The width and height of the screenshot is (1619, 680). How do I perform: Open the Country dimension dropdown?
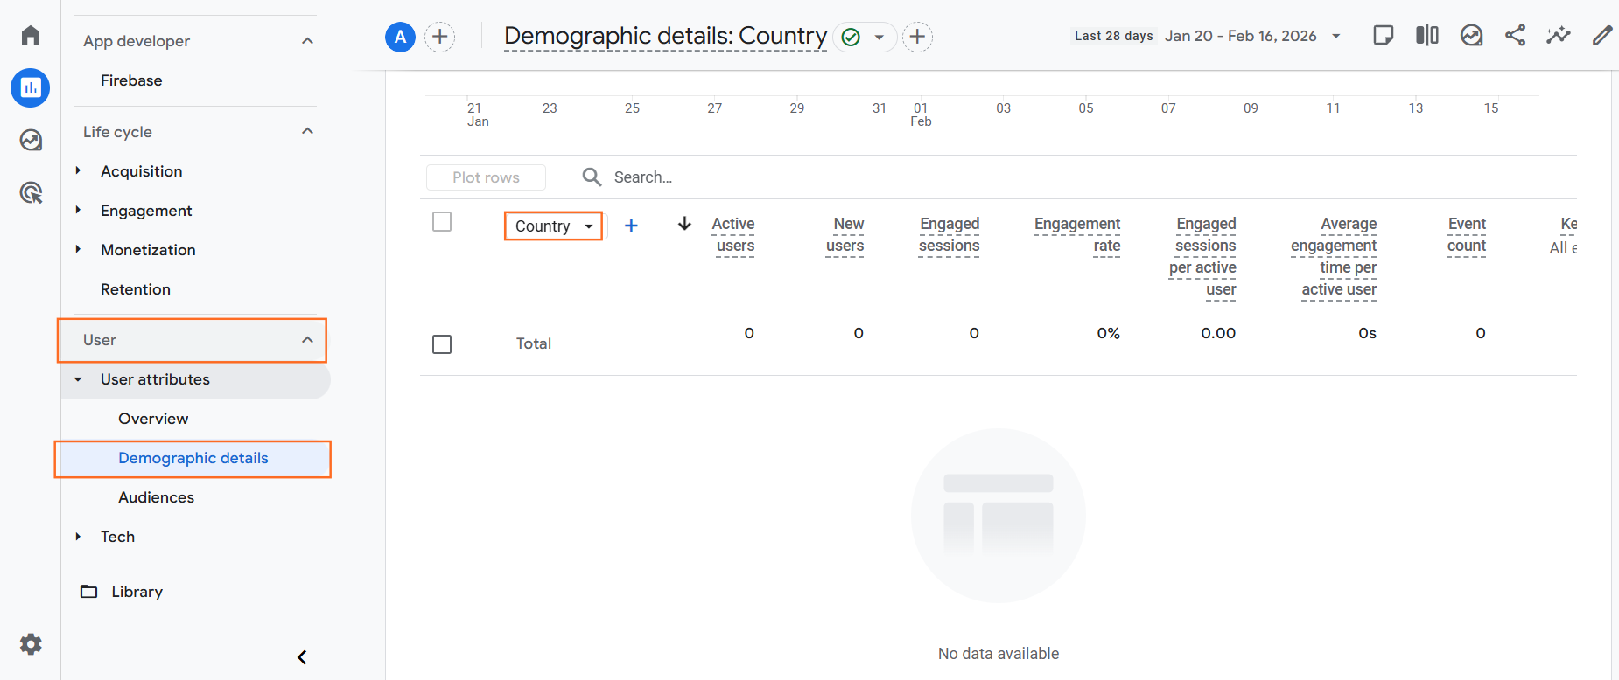click(x=554, y=226)
